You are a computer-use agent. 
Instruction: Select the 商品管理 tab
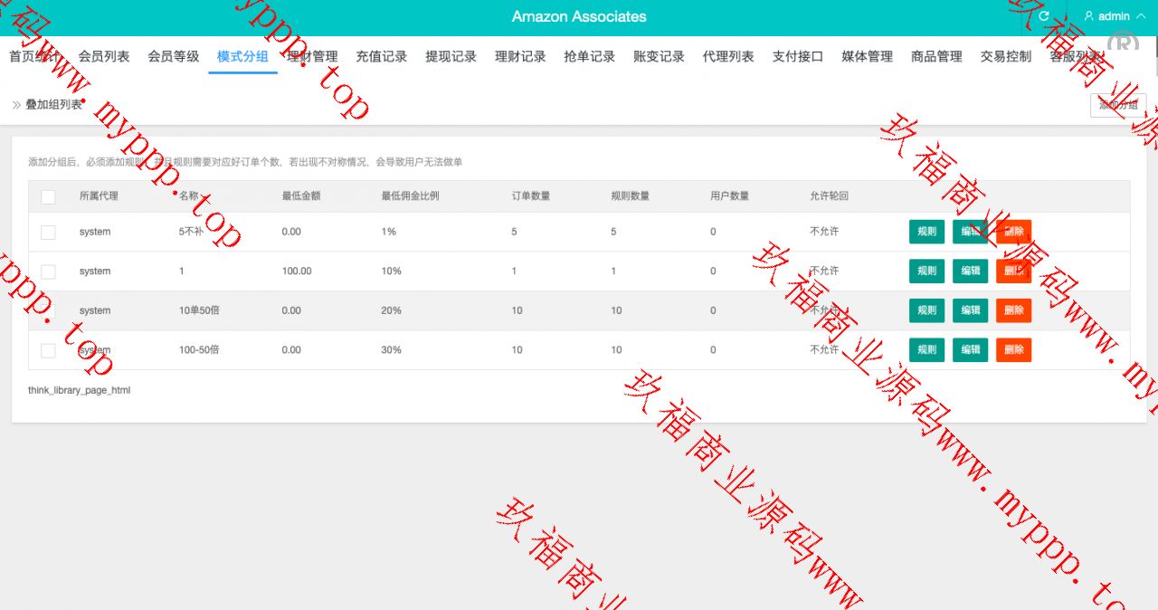pos(936,56)
